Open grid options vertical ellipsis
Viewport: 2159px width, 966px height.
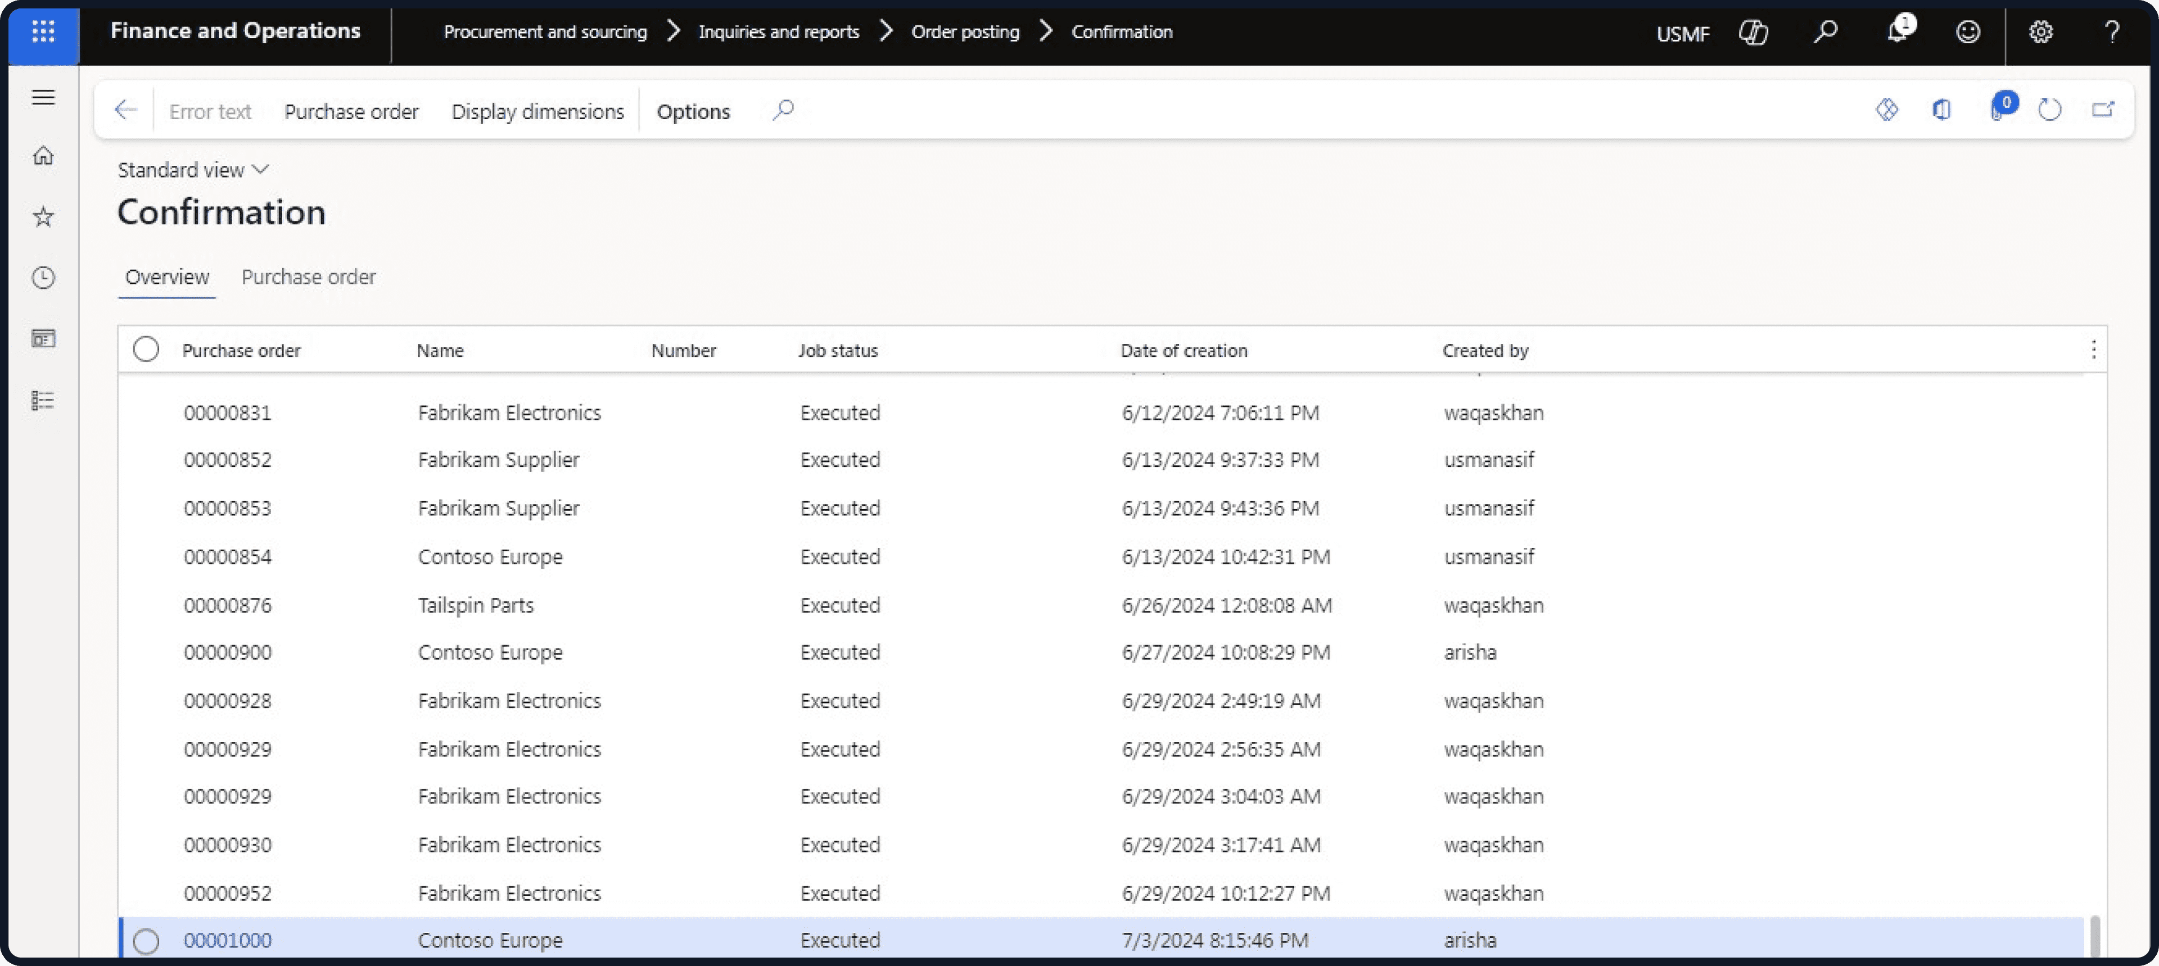[x=2094, y=350]
